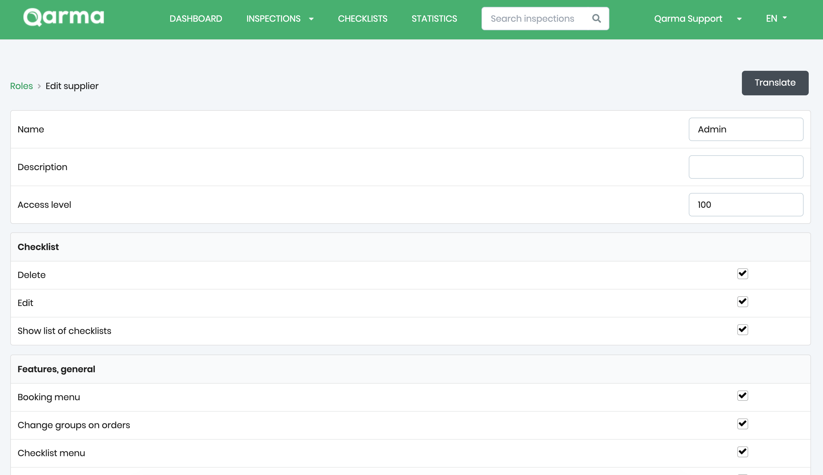Focus the Name input containing Admin
This screenshot has width=823, height=475.
pyautogui.click(x=746, y=130)
